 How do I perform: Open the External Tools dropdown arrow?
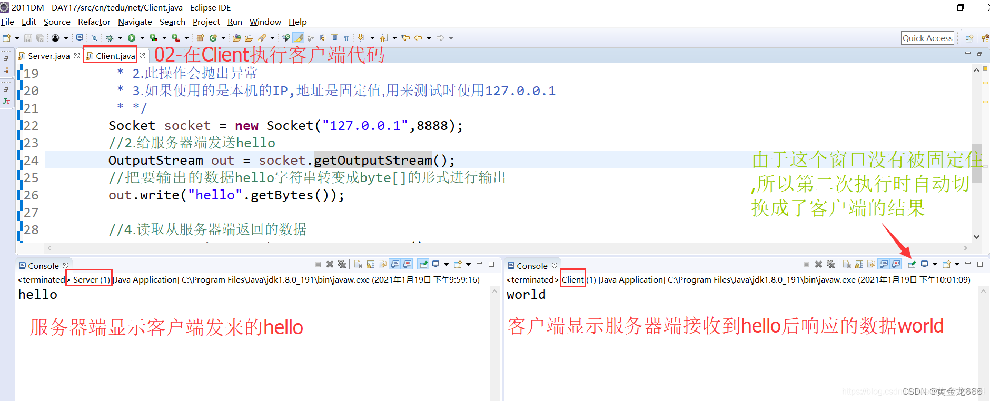click(x=186, y=38)
